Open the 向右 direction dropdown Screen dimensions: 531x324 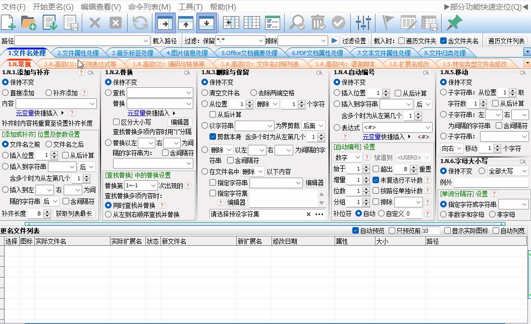pyautogui.click(x=452, y=148)
